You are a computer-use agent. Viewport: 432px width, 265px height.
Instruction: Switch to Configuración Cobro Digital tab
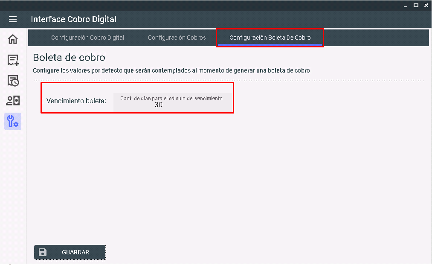tap(87, 38)
